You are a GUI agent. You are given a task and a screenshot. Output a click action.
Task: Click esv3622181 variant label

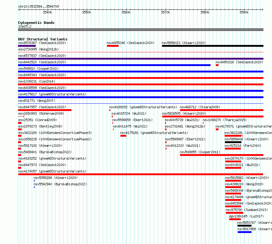(x=248, y=133)
